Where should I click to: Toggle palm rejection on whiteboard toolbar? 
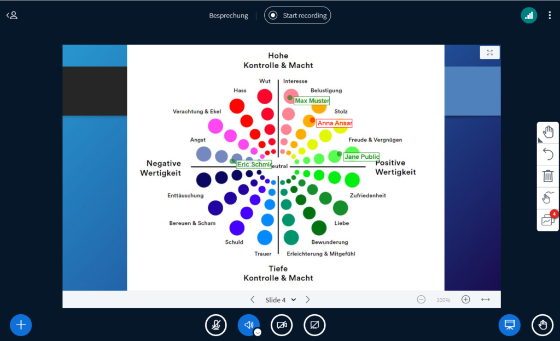[548, 198]
